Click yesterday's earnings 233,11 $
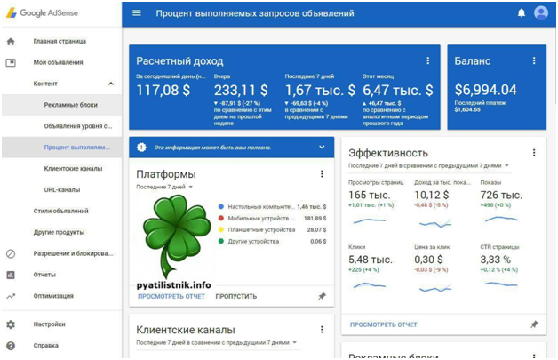The height and width of the screenshot is (360, 558). tap(241, 90)
